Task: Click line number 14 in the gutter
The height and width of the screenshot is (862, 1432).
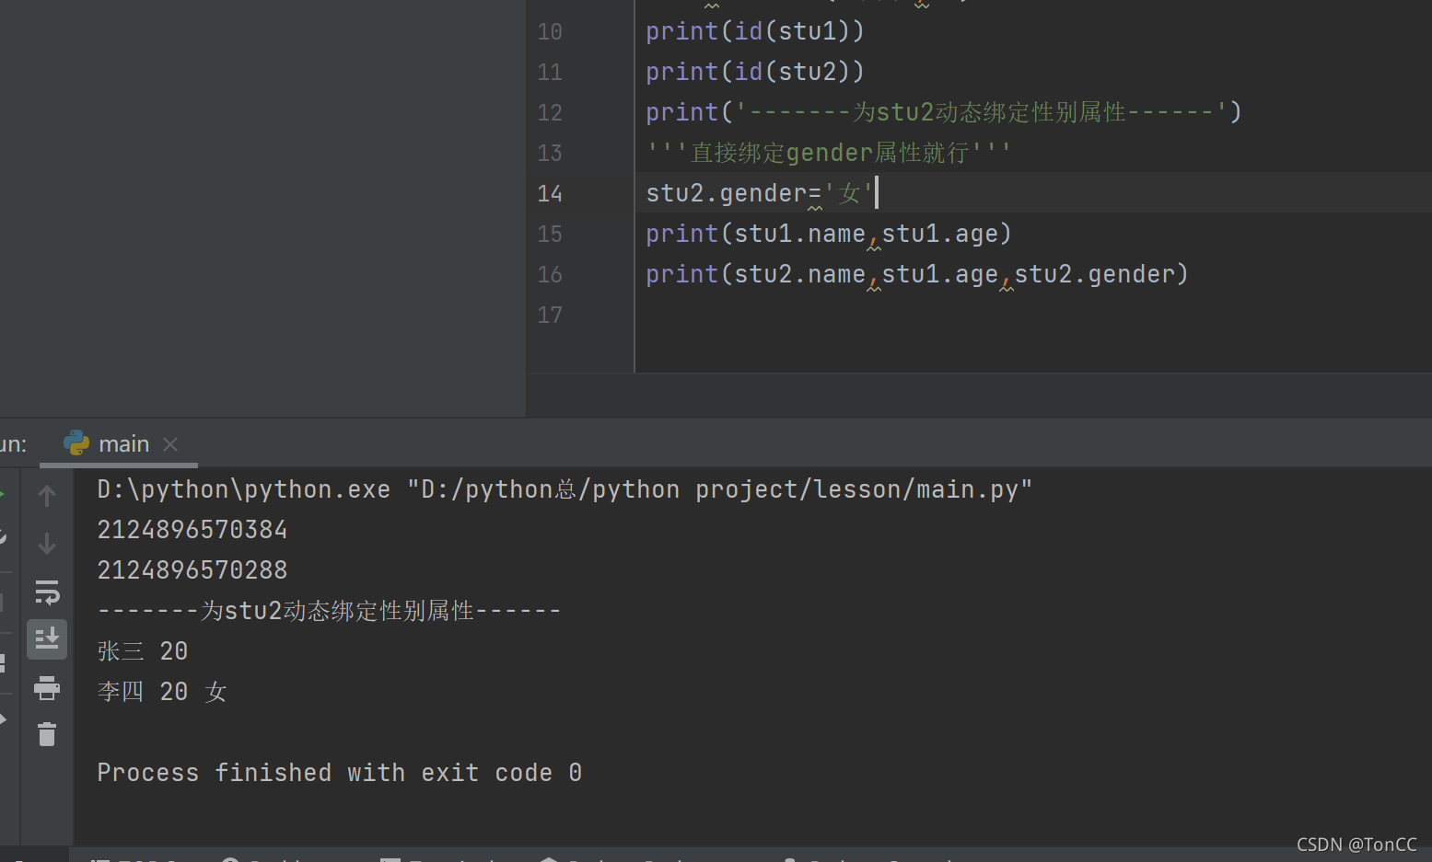Action: (x=550, y=194)
